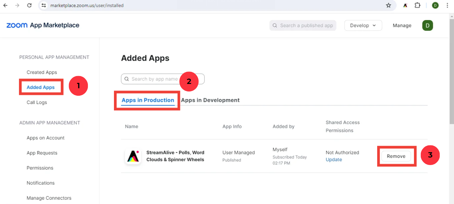Open the Manage link in header
This screenshot has height=204, width=454.
tap(402, 25)
